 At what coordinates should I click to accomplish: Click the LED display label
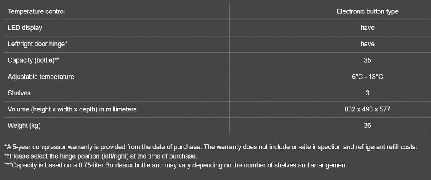click(x=25, y=28)
